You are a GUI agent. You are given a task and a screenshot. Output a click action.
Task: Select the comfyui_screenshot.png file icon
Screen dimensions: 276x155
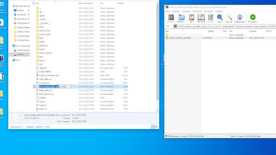coord(37,75)
